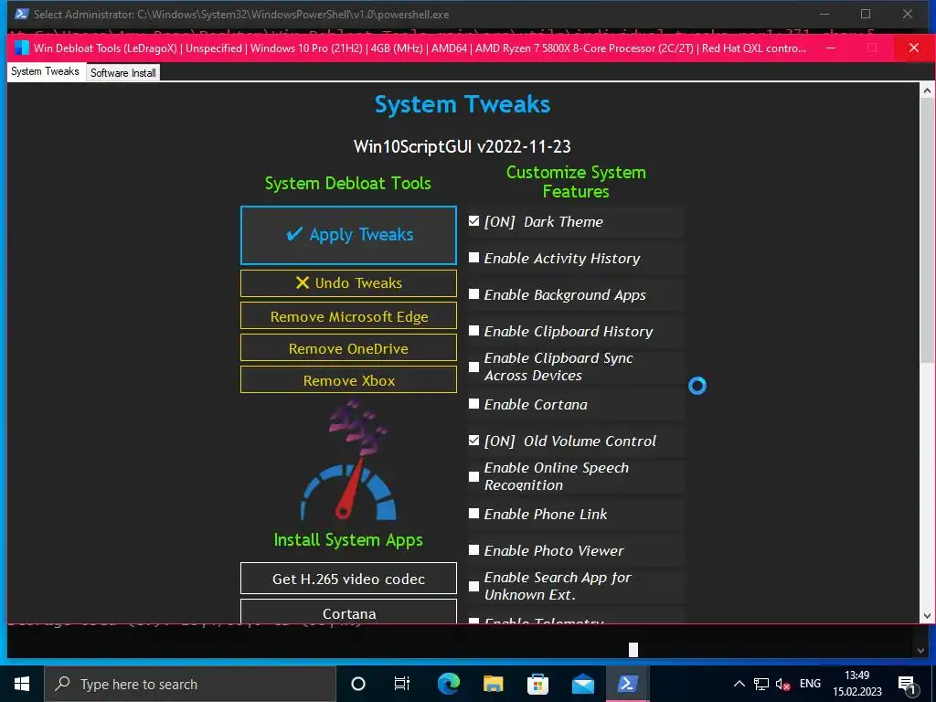The image size is (936, 702).
Task: Enable Activity History checkbox
Action: tap(474, 258)
